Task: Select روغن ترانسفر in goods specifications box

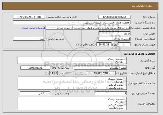Action: coord(115,88)
